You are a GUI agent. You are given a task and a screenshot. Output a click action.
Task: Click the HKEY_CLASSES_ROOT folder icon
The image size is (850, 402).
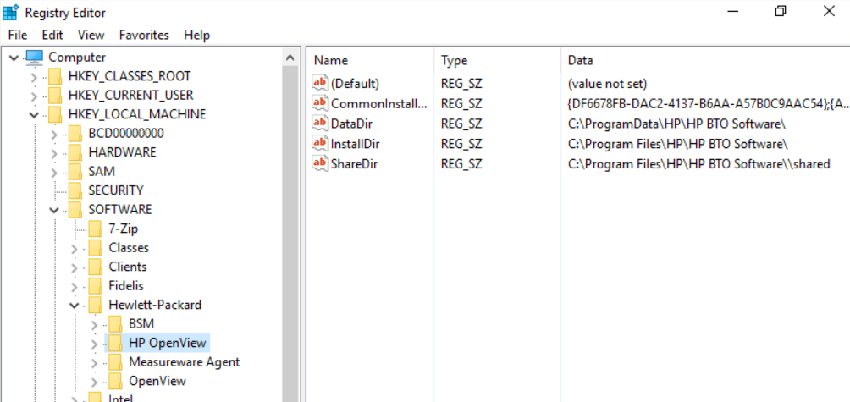click(x=55, y=76)
